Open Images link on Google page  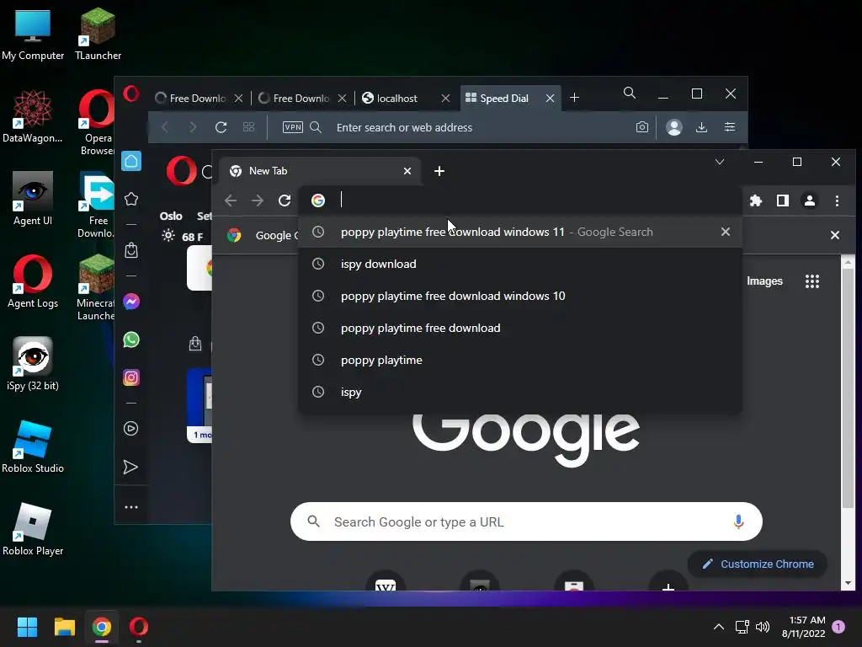[764, 281]
